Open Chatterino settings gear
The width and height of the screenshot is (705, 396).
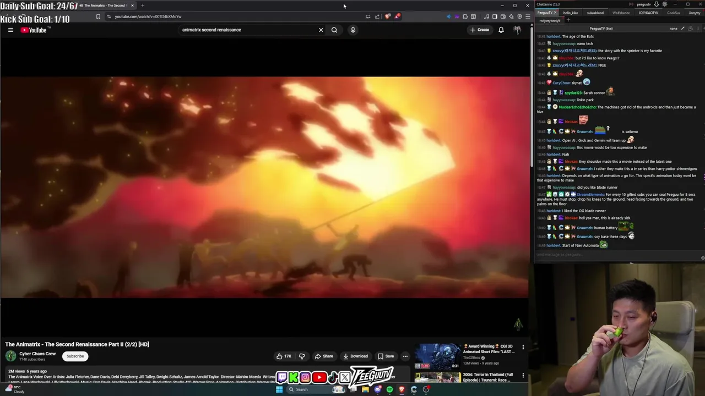pyautogui.click(x=665, y=4)
